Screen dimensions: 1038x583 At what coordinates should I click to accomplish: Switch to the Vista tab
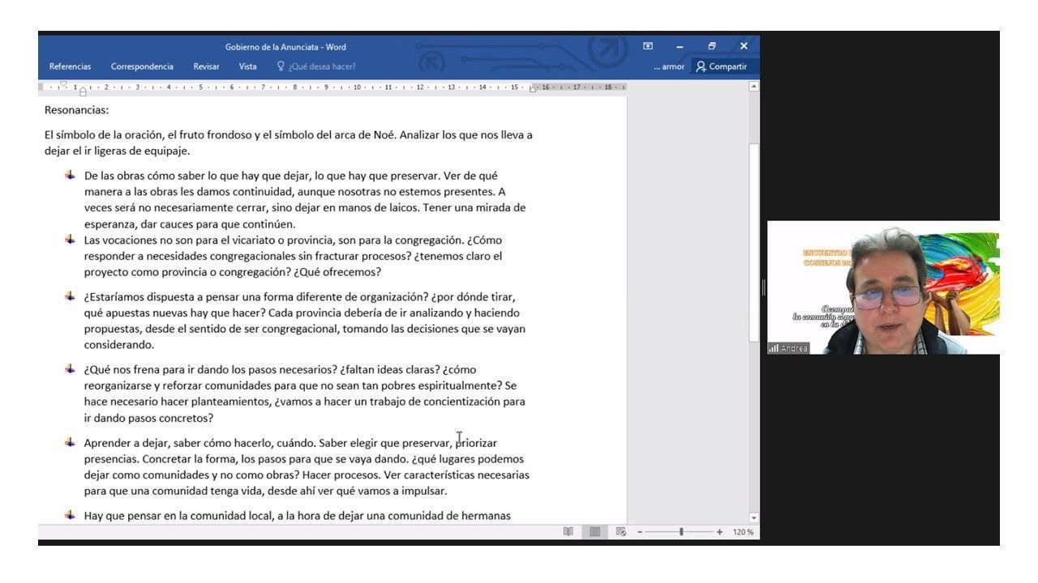coord(247,66)
